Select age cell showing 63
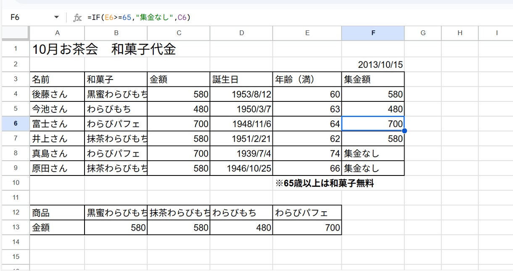513x271 pixels. click(307, 109)
